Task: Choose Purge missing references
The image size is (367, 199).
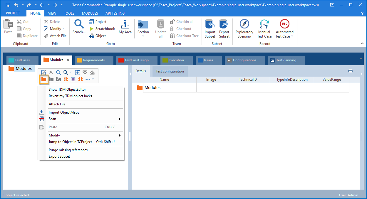Action: 68,150
